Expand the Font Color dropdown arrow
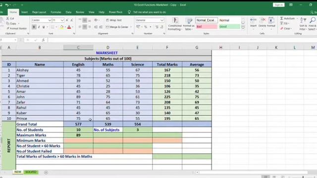This screenshot has height=178, width=317. click(73, 27)
